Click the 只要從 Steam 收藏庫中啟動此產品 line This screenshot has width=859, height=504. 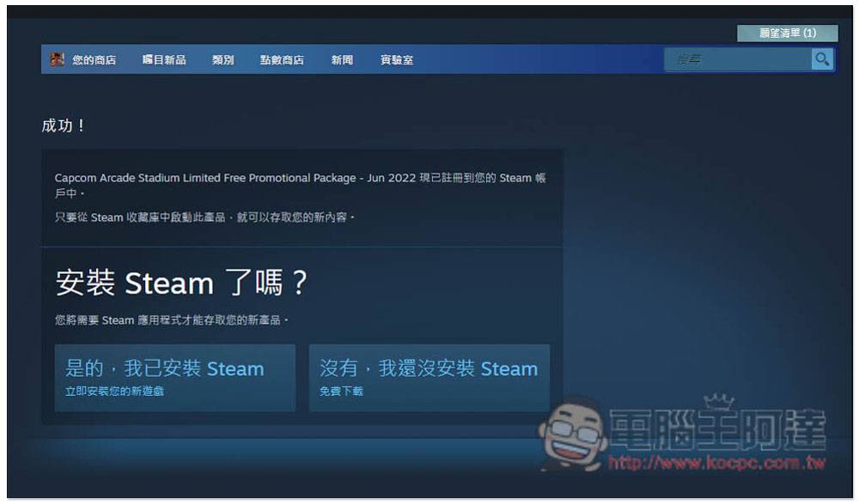205,217
